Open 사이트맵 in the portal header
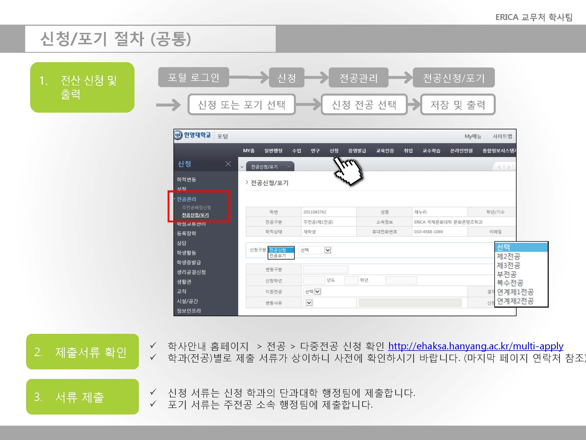 502,136
